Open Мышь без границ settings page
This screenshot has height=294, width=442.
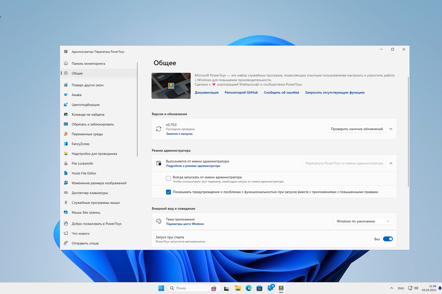pos(99,212)
